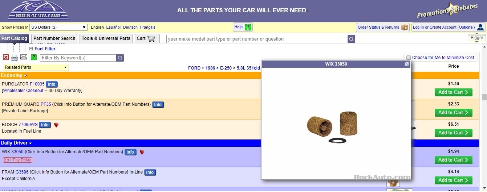Click the page vertical scrollbar thumb
487x192 pixels.
pyautogui.click(x=484, y=97)
